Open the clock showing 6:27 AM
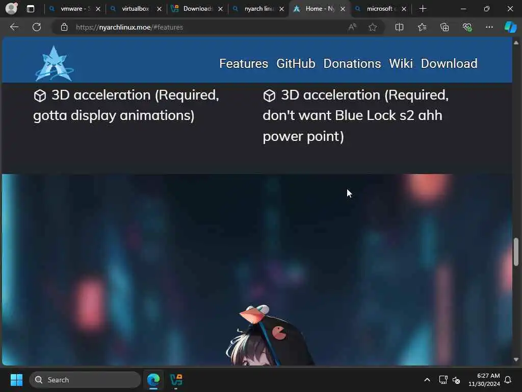This screenshot has height=392, width=522. pyautogui.click(x=484, y=380)
